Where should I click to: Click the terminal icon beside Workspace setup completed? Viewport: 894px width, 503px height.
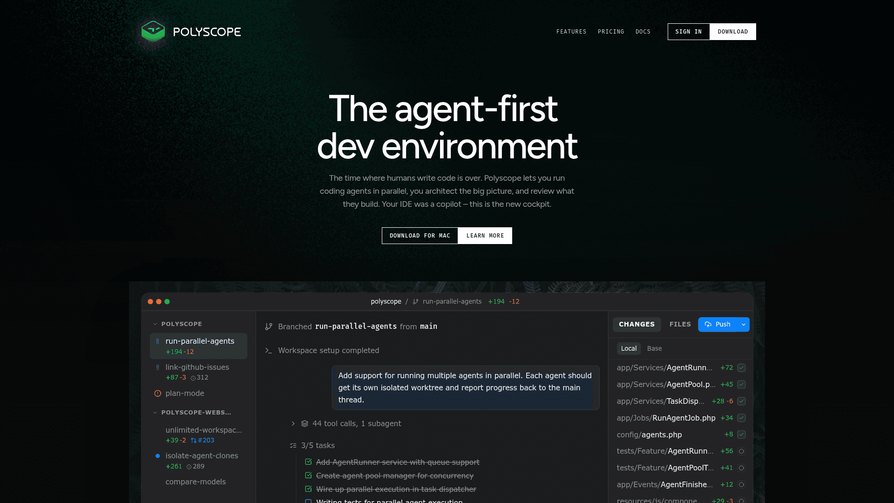269,351
